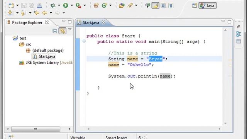Collapse All in Package Explorer
This screenshot has width=247, height=139.
pos(55,31)
